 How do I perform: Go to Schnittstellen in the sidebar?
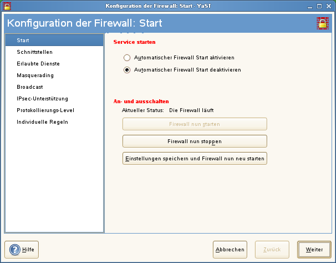pos(34,52)
